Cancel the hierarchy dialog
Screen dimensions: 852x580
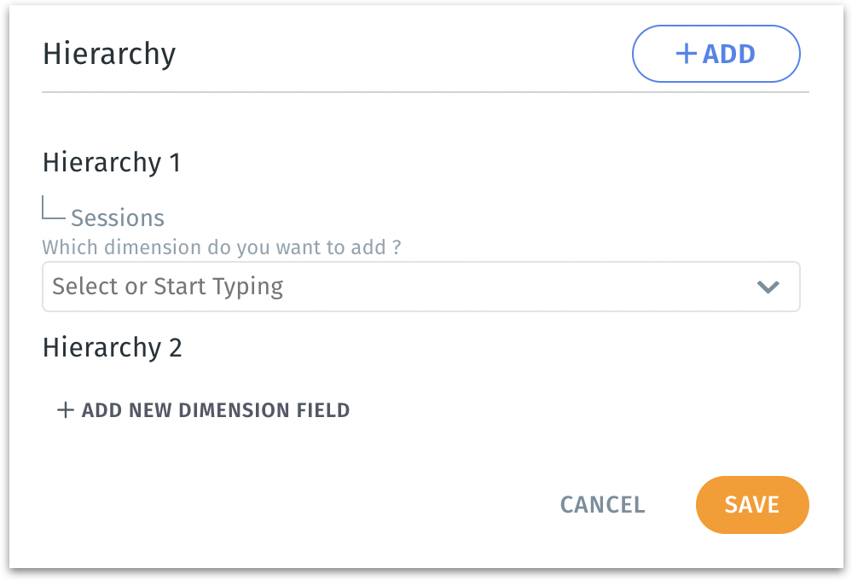click(602, 505)
